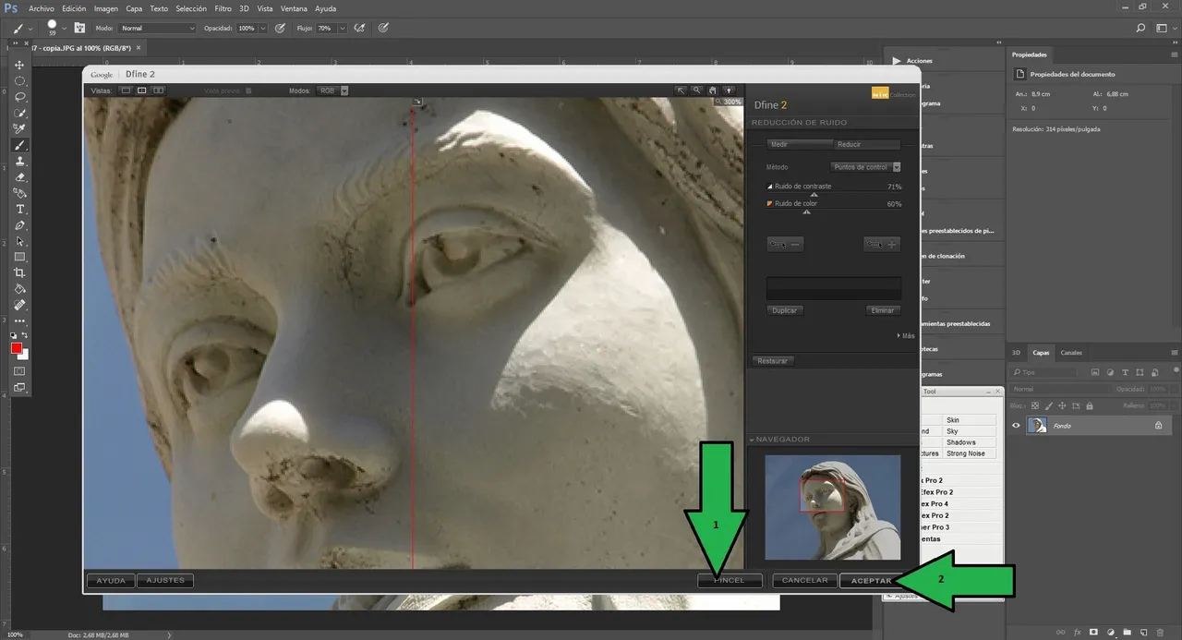
Task: Expand the Más section in Dfine
Action: pyautogui.click(x=906, y=336)
